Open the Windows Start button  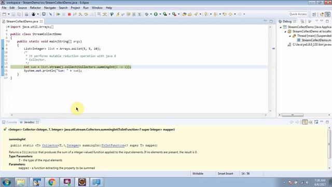click(7, 182)
